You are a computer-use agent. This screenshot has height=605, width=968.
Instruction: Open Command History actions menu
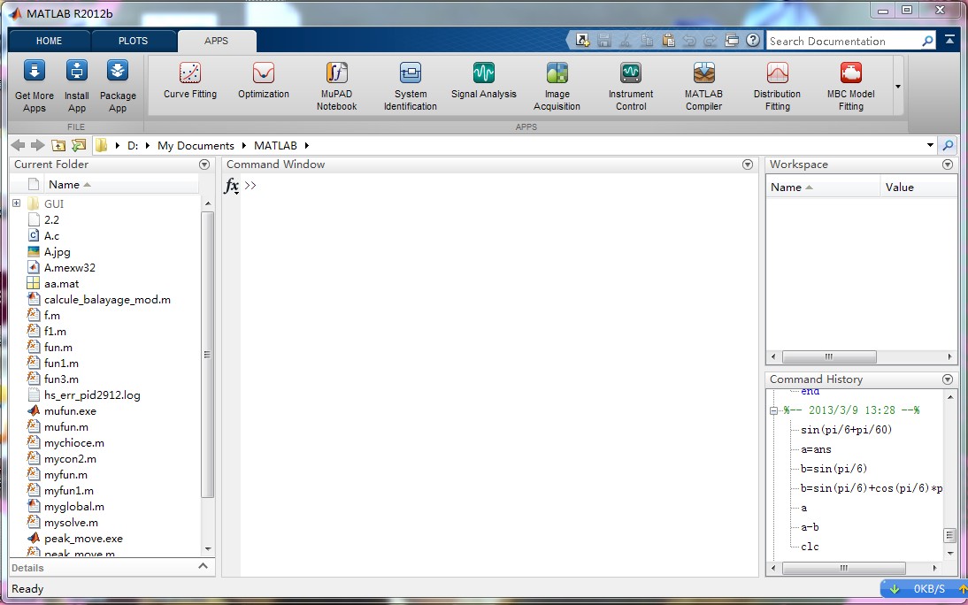tap(948, 379)
